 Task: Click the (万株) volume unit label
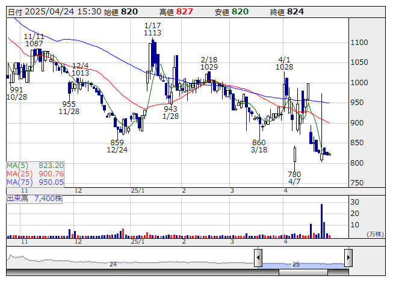375,234
